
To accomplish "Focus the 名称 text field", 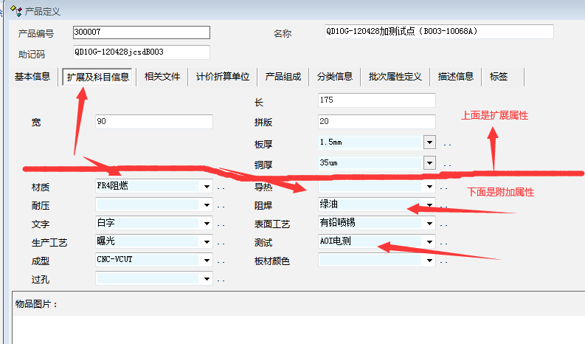I will click(438, 32).
